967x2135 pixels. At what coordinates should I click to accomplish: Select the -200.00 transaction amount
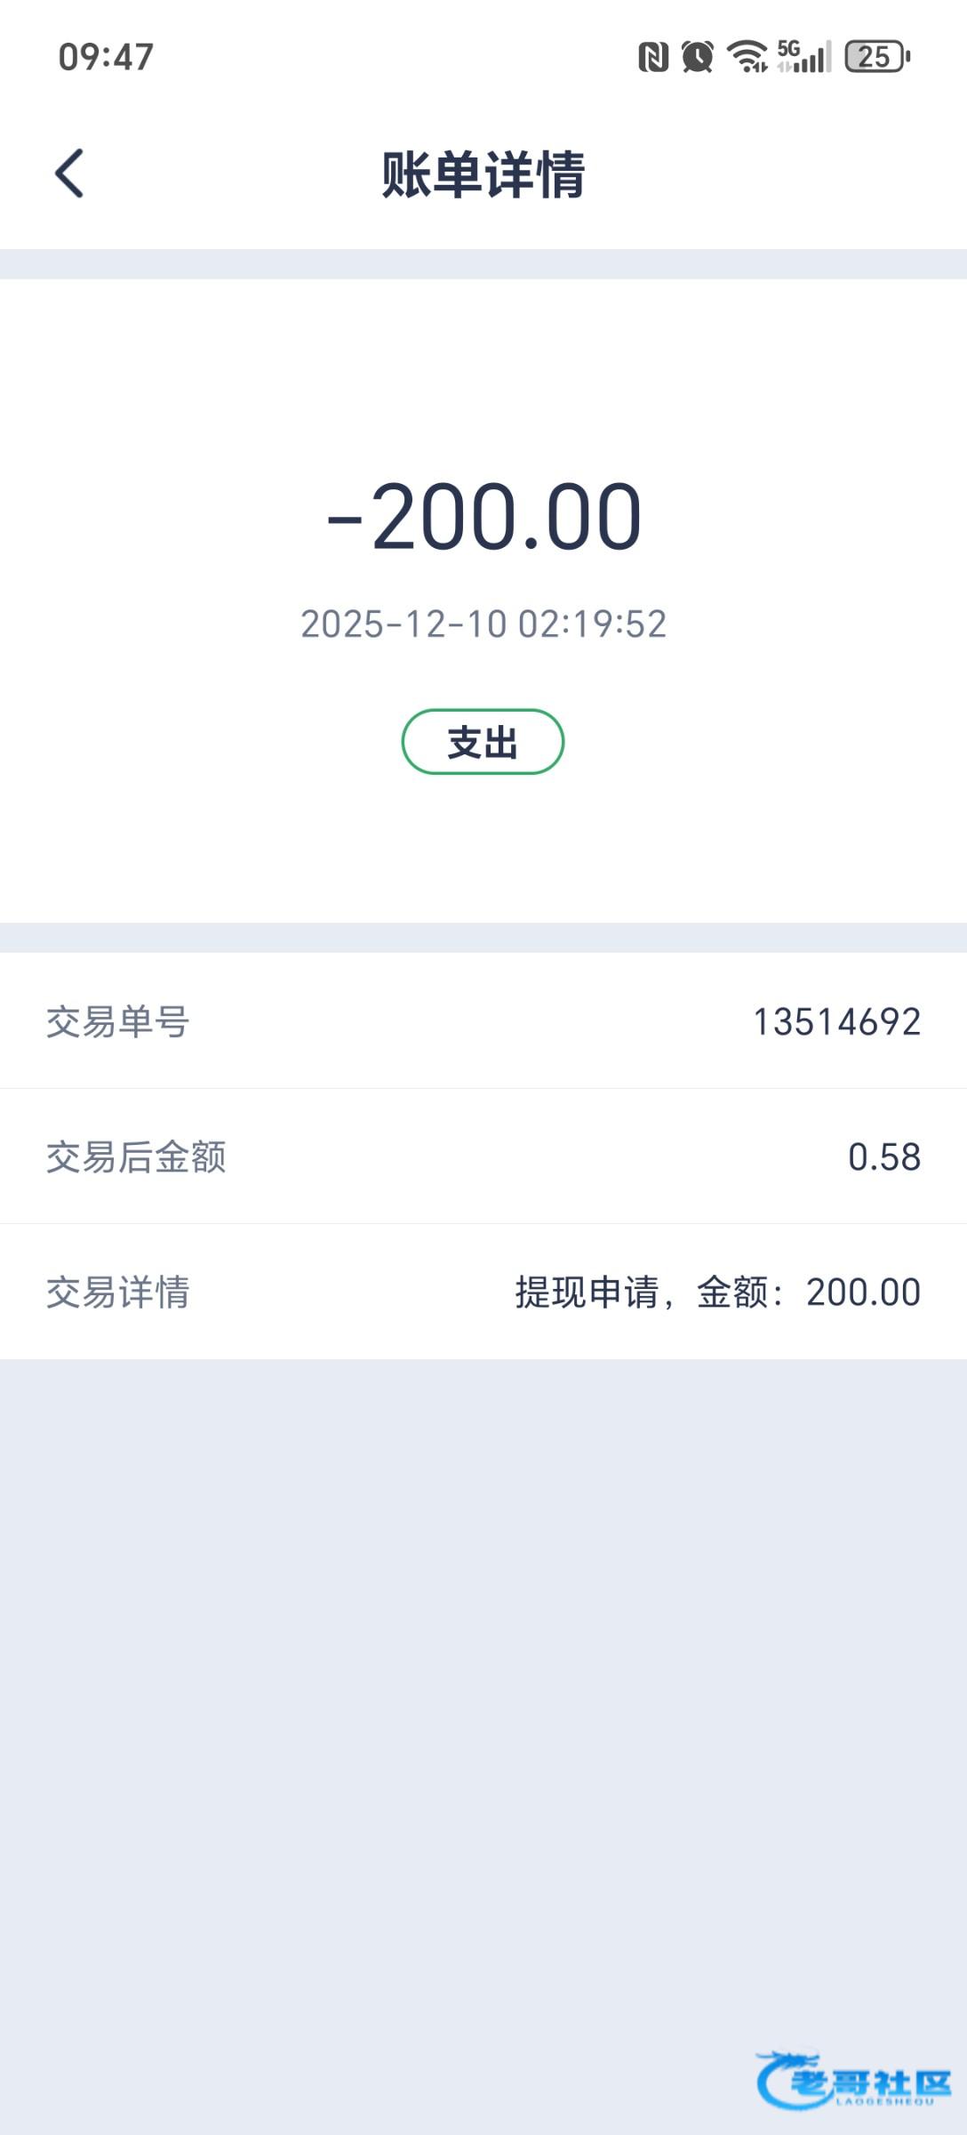coord(483,517)
